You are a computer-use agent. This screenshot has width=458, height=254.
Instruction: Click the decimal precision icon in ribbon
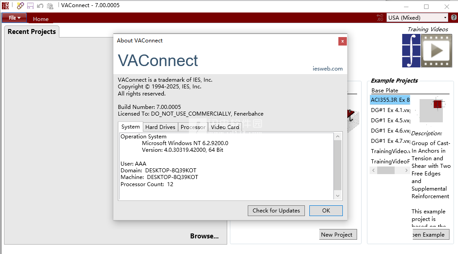pyautogui.click(x=380, y=18)
